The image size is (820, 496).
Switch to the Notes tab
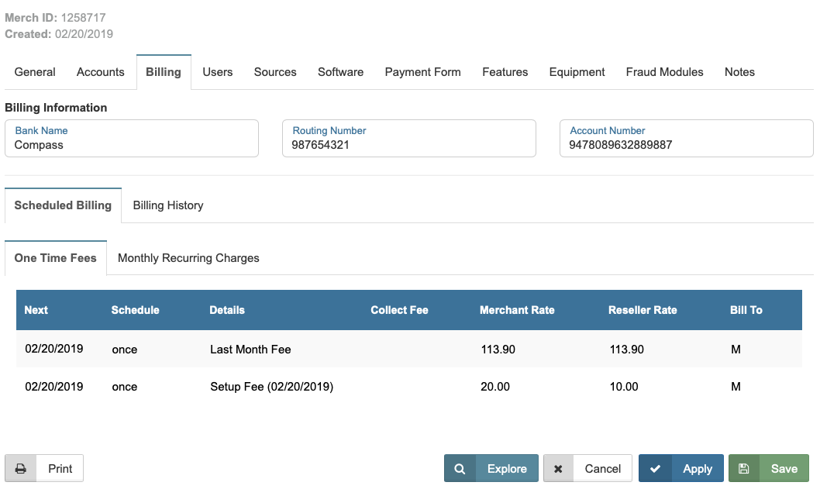pyautogui.click(x=739, y=72)
